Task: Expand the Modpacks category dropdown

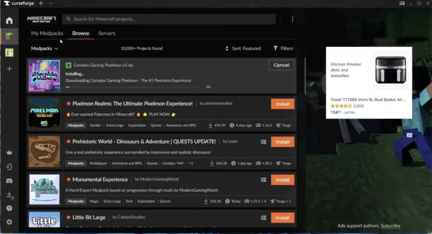Action: click(44, 48)
